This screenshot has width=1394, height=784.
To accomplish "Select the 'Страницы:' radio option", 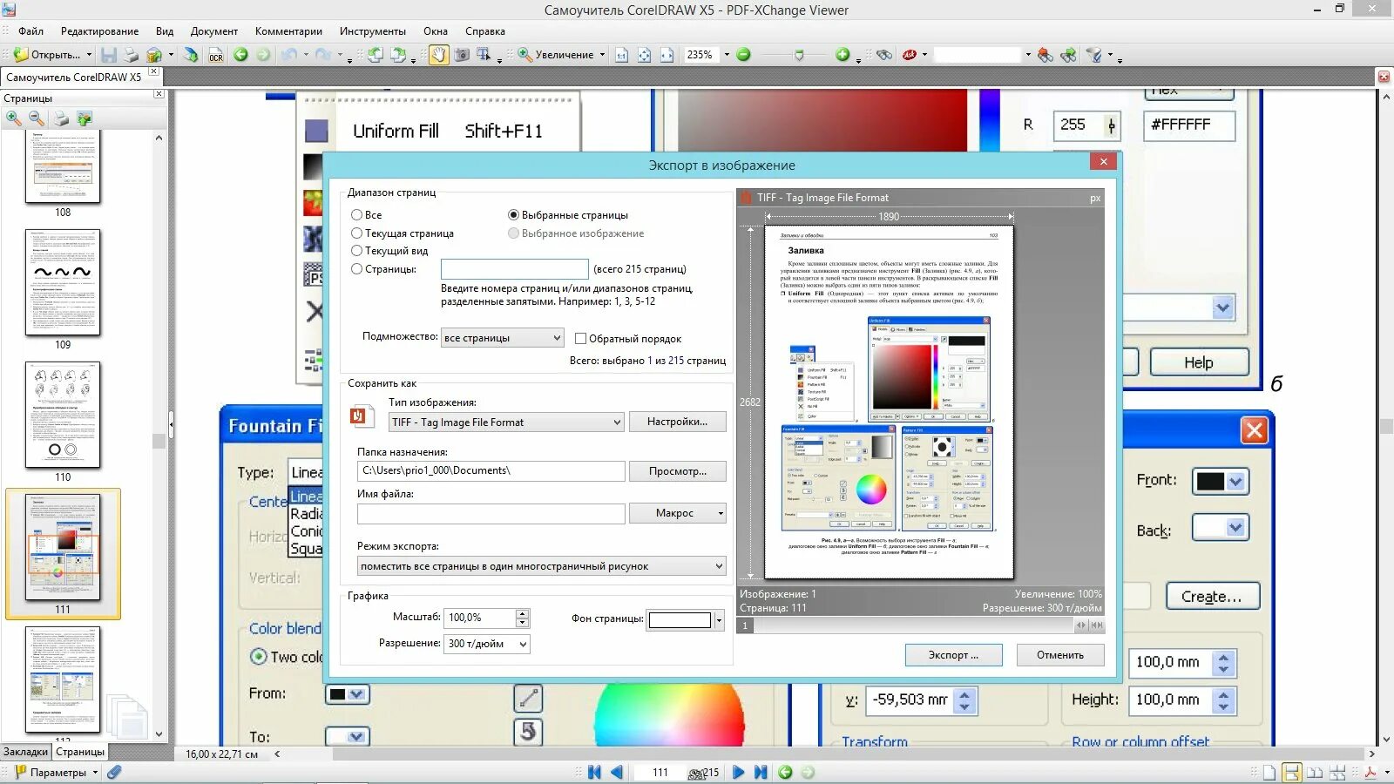I will pyautogui.click(x=356, y=269).
